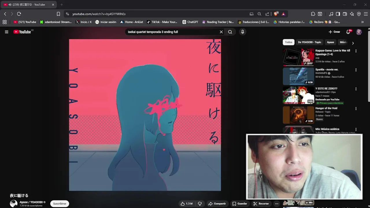
Task: Open options for Mix: Música asiática
Action: coord(356,130)
